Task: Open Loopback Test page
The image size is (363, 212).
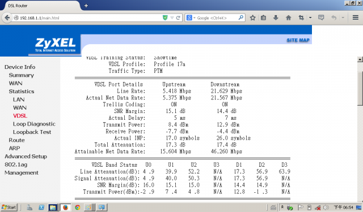Action: [32, 132]
